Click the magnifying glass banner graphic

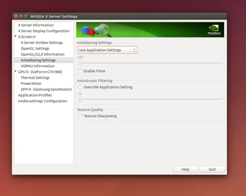click(101, 30)
